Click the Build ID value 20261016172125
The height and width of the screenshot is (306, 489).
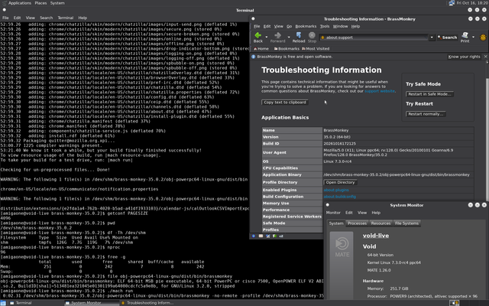point(339,144)
